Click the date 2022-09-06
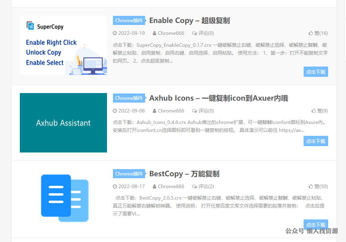The width and height of the screenshot is (346, 242). point(132,111)
